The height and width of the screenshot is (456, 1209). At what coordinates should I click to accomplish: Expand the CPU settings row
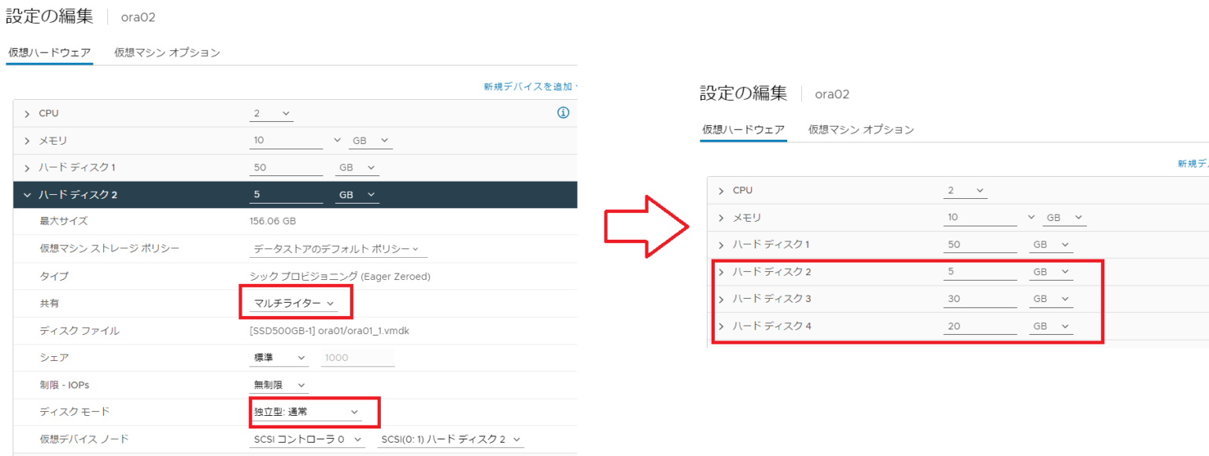[29, 112]
